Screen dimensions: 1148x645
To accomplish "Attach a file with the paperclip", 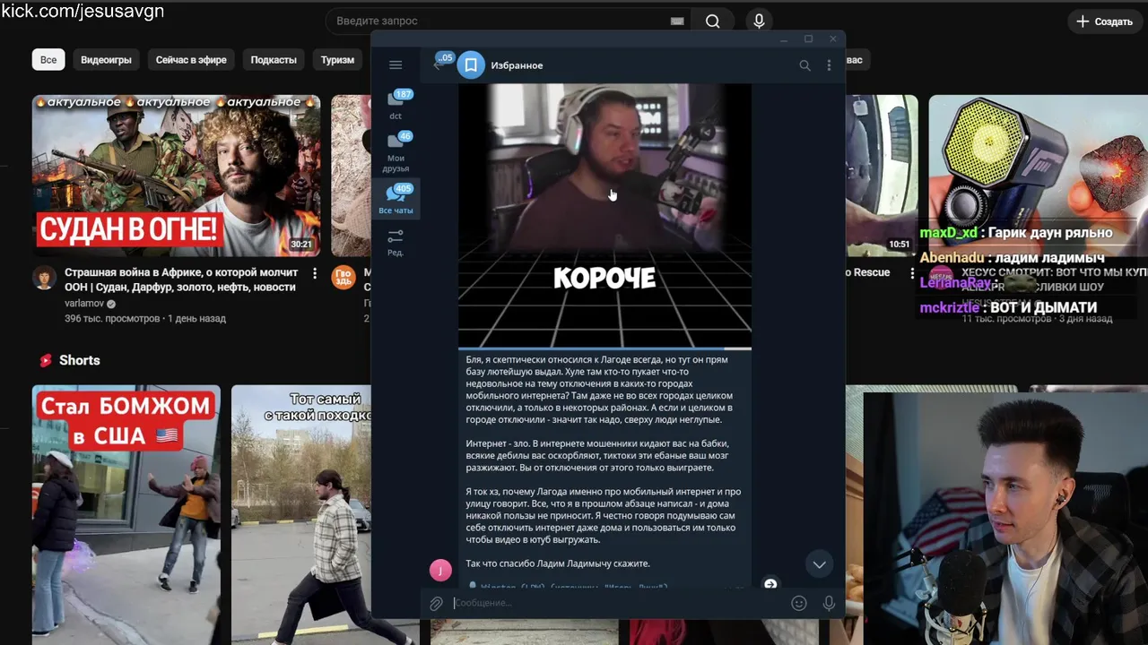I will pos(436,604).
